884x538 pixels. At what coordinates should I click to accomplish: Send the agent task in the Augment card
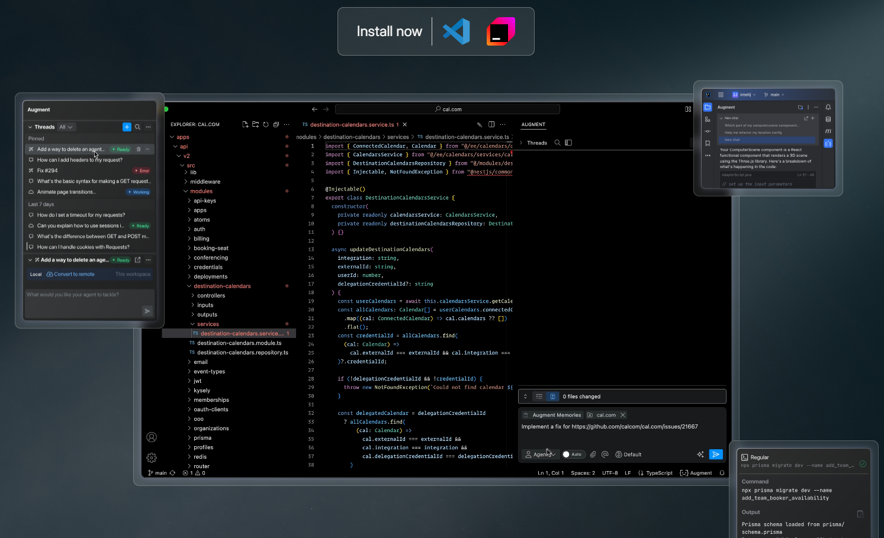tap(147, 311)
